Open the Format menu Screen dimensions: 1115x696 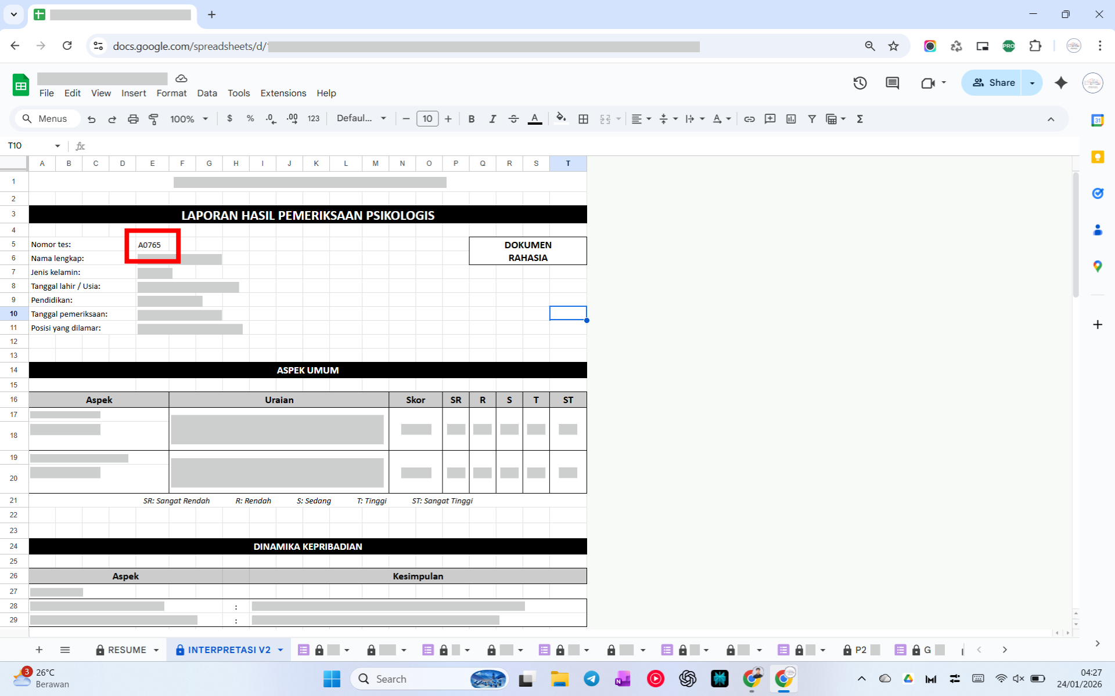[171, 93]
